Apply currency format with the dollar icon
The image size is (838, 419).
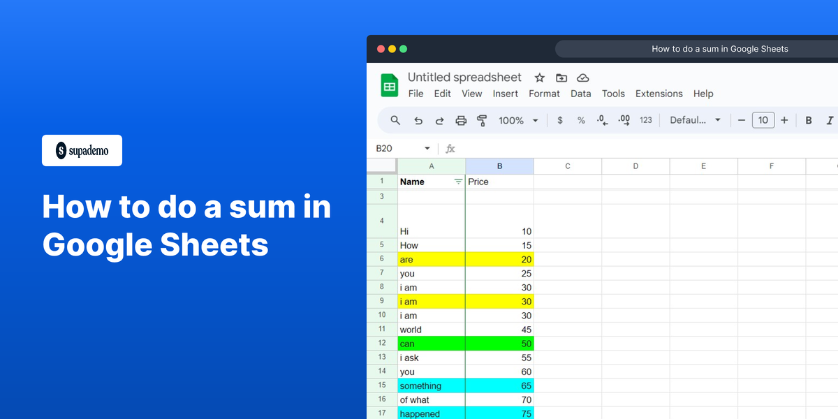tap(559, 119)
